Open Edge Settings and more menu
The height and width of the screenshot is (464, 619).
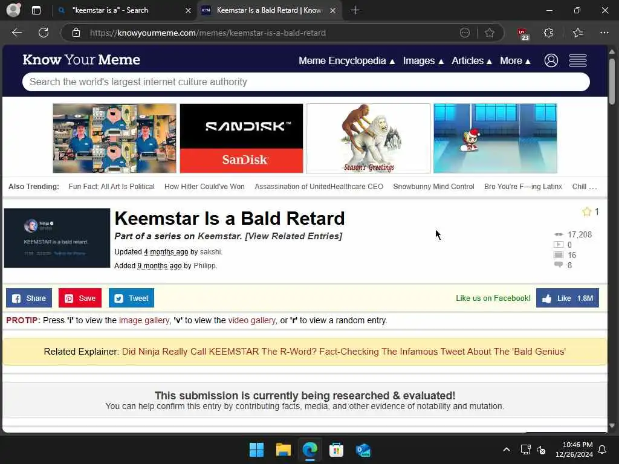click(x=604, y=33)
